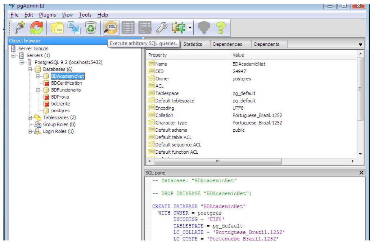The height and width of the screenshot is (248, 374).
Task: Click the properties horizontal scrollbar thumb
Action: (218, 161)
